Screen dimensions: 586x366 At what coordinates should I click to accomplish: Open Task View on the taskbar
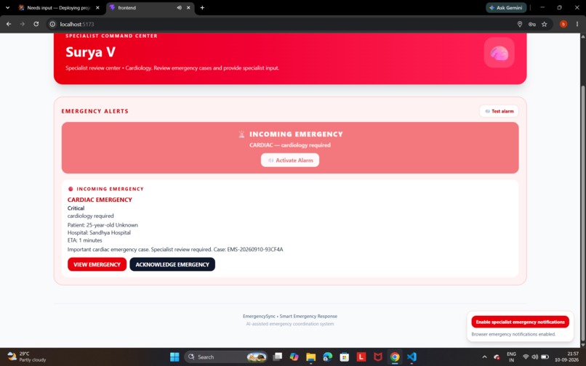coord(277,357)
